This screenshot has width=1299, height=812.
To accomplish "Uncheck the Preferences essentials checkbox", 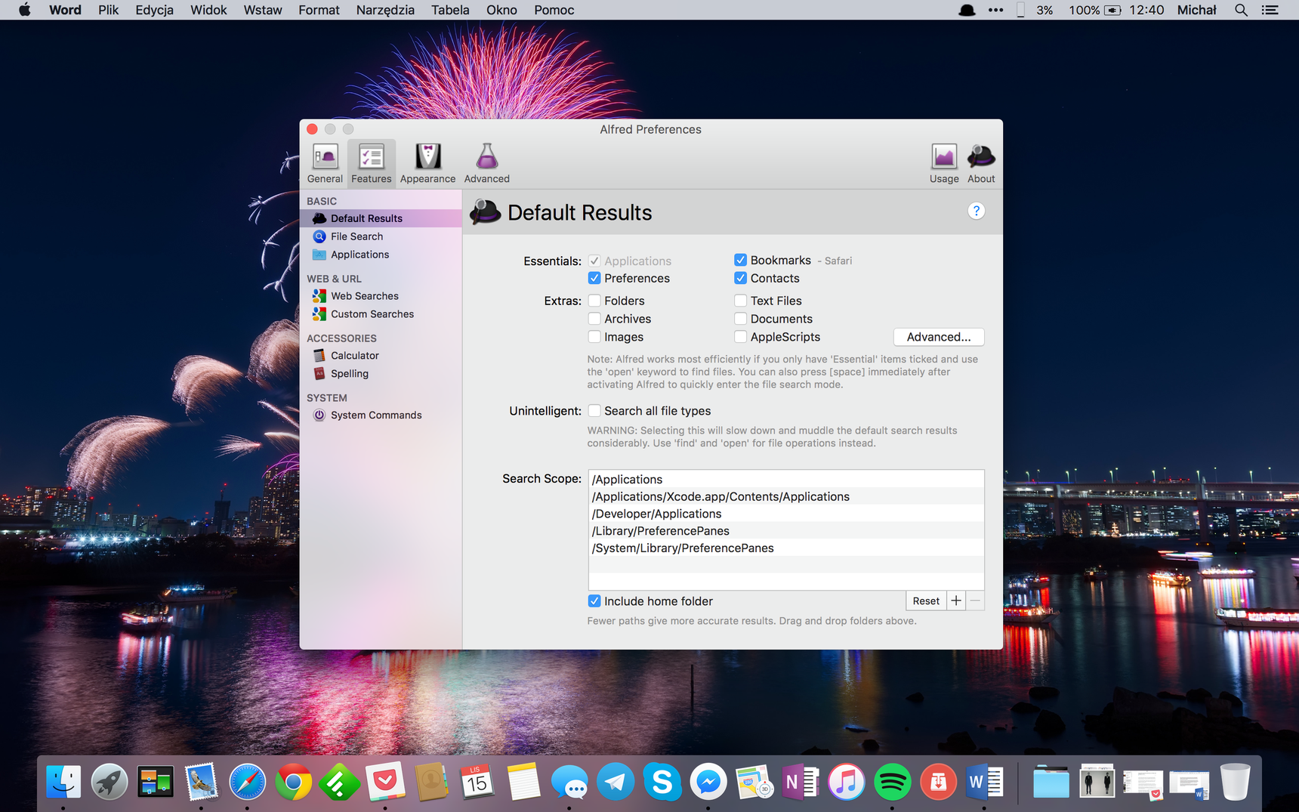I will (594, 278).
